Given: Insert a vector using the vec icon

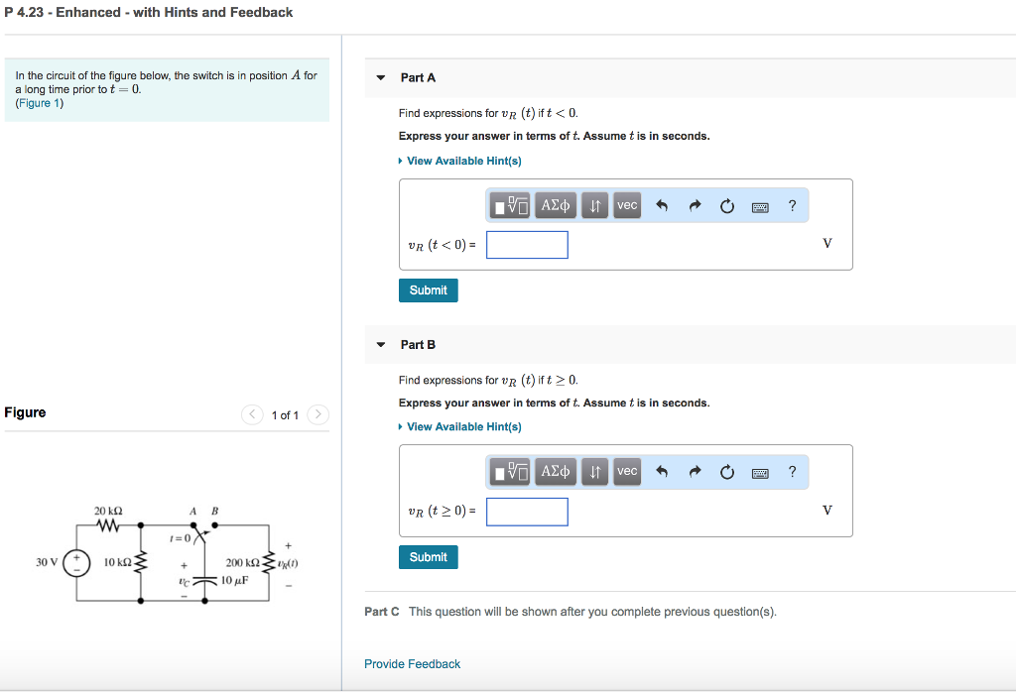Looking at the screenshot, I should (626, 205).
